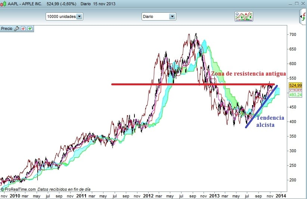Click the '2012' year label on time axis
307x199 pixels.
[x=148, y=196]
